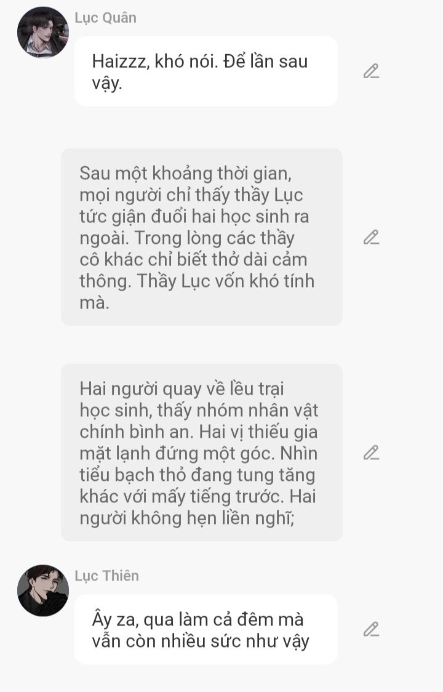Click the line 'tiểu bạch thỏ đang tung tăng'
This screenshot has width=443, height=692.
[x=198, y=475]
